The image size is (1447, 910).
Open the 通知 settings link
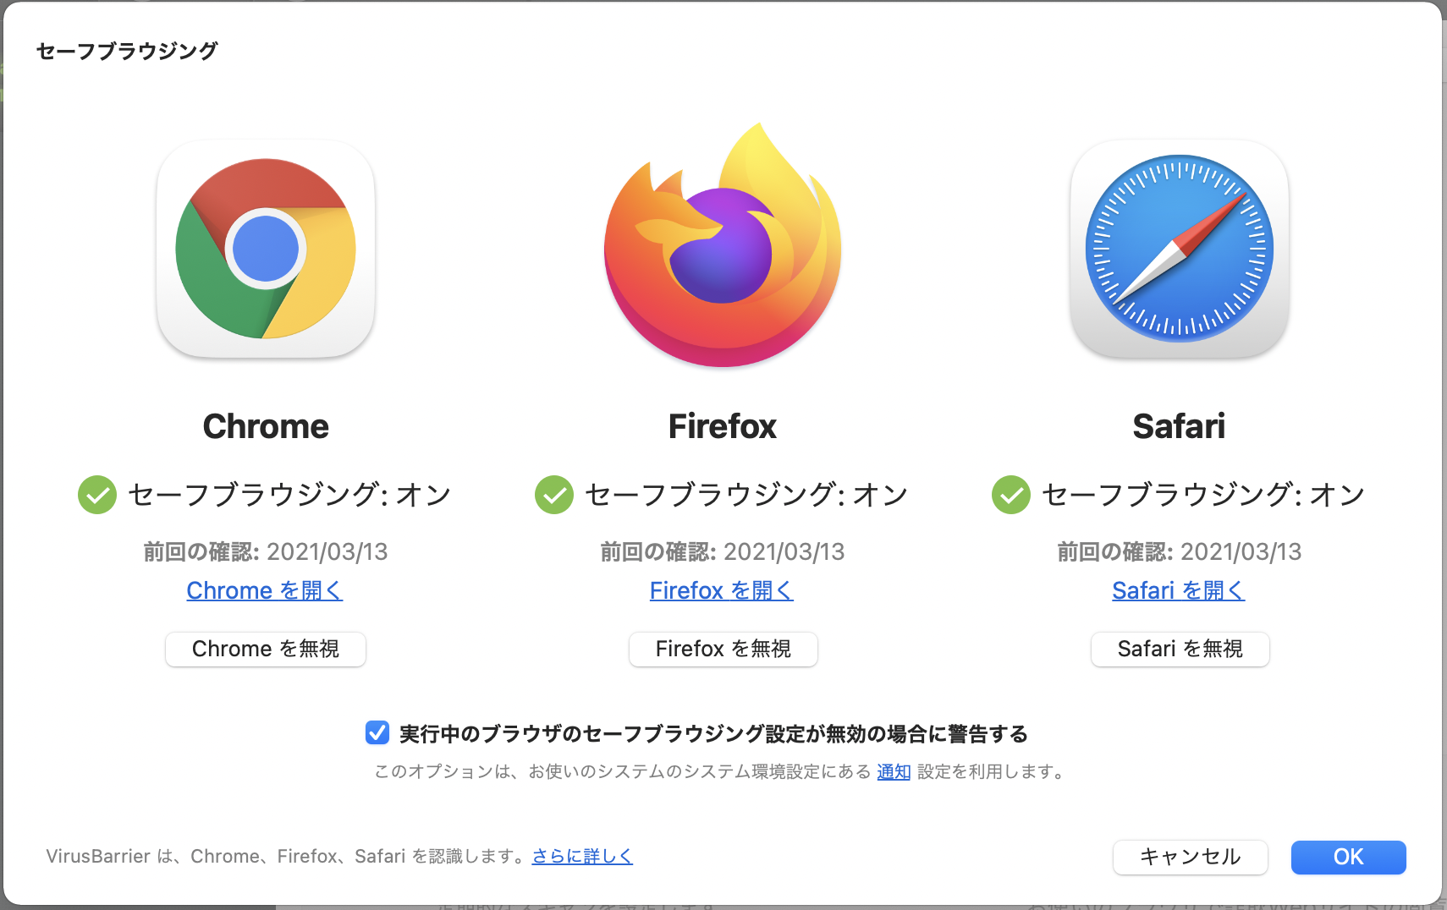tap(894, 771)
